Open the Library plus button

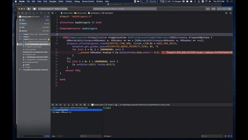coord(208,9)
